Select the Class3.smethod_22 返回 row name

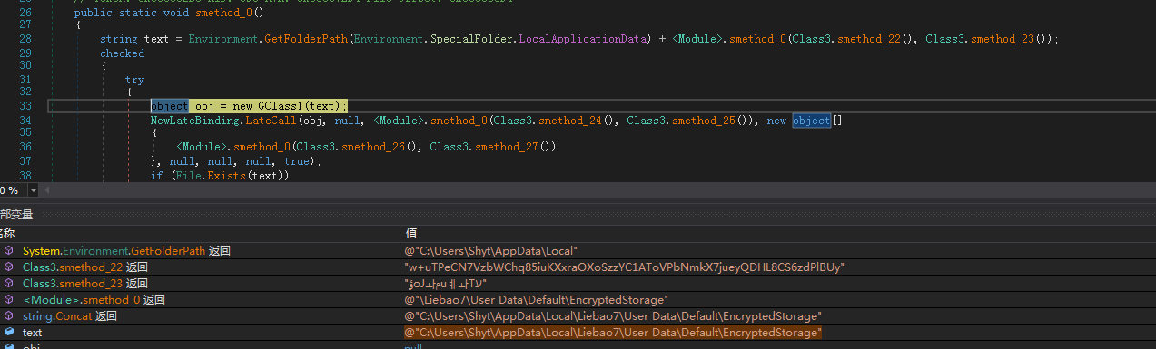click(x=84, y=267)
